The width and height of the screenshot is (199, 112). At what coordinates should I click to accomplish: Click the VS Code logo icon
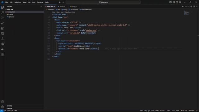[2, 2]
